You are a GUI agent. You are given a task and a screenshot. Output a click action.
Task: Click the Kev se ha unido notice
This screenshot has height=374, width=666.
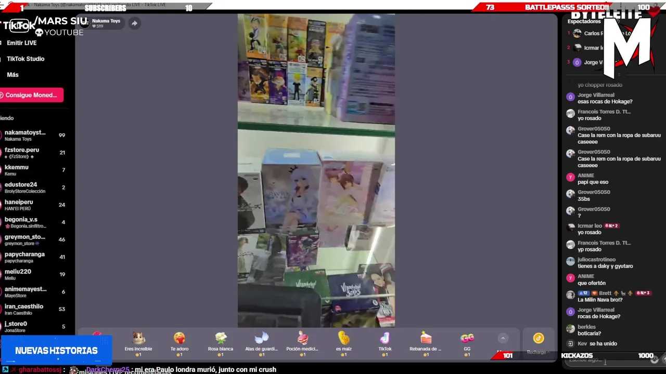click(x=597, y=344)
